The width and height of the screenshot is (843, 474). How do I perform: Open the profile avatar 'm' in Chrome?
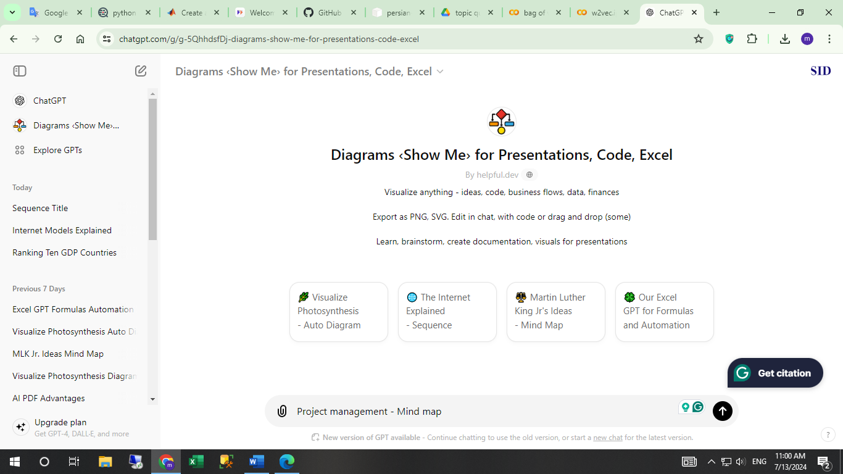807,39
